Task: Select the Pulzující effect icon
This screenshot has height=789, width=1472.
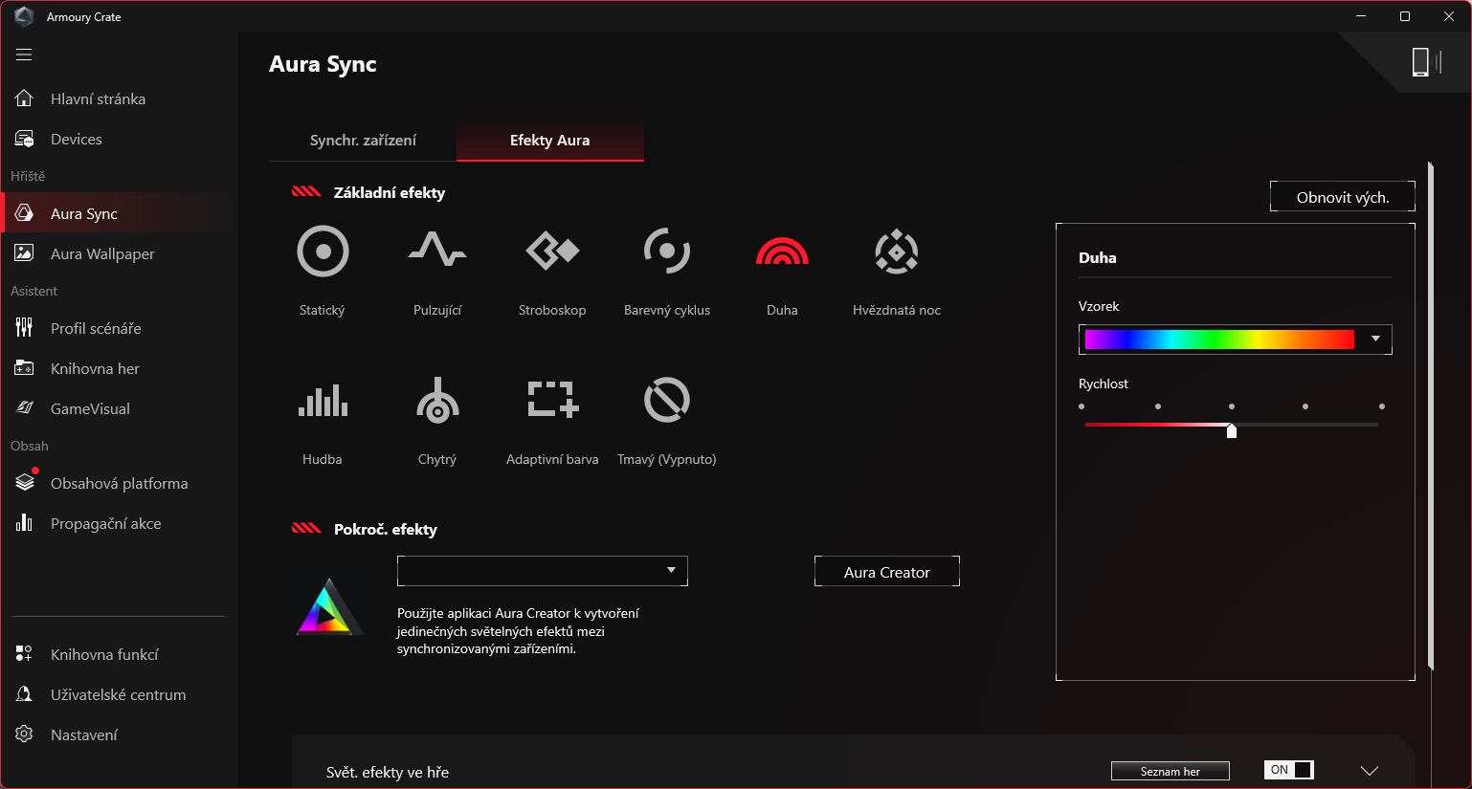Action: point(437,251)
